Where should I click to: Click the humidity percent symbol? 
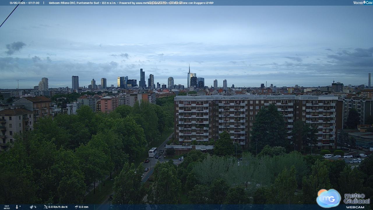(35, 207)
